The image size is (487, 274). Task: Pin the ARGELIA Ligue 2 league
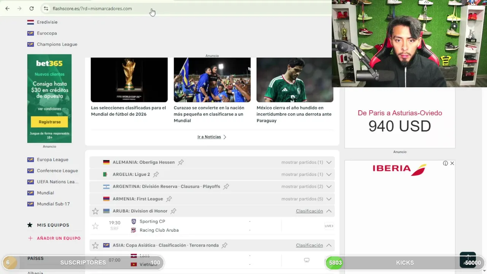coord(156,174)
